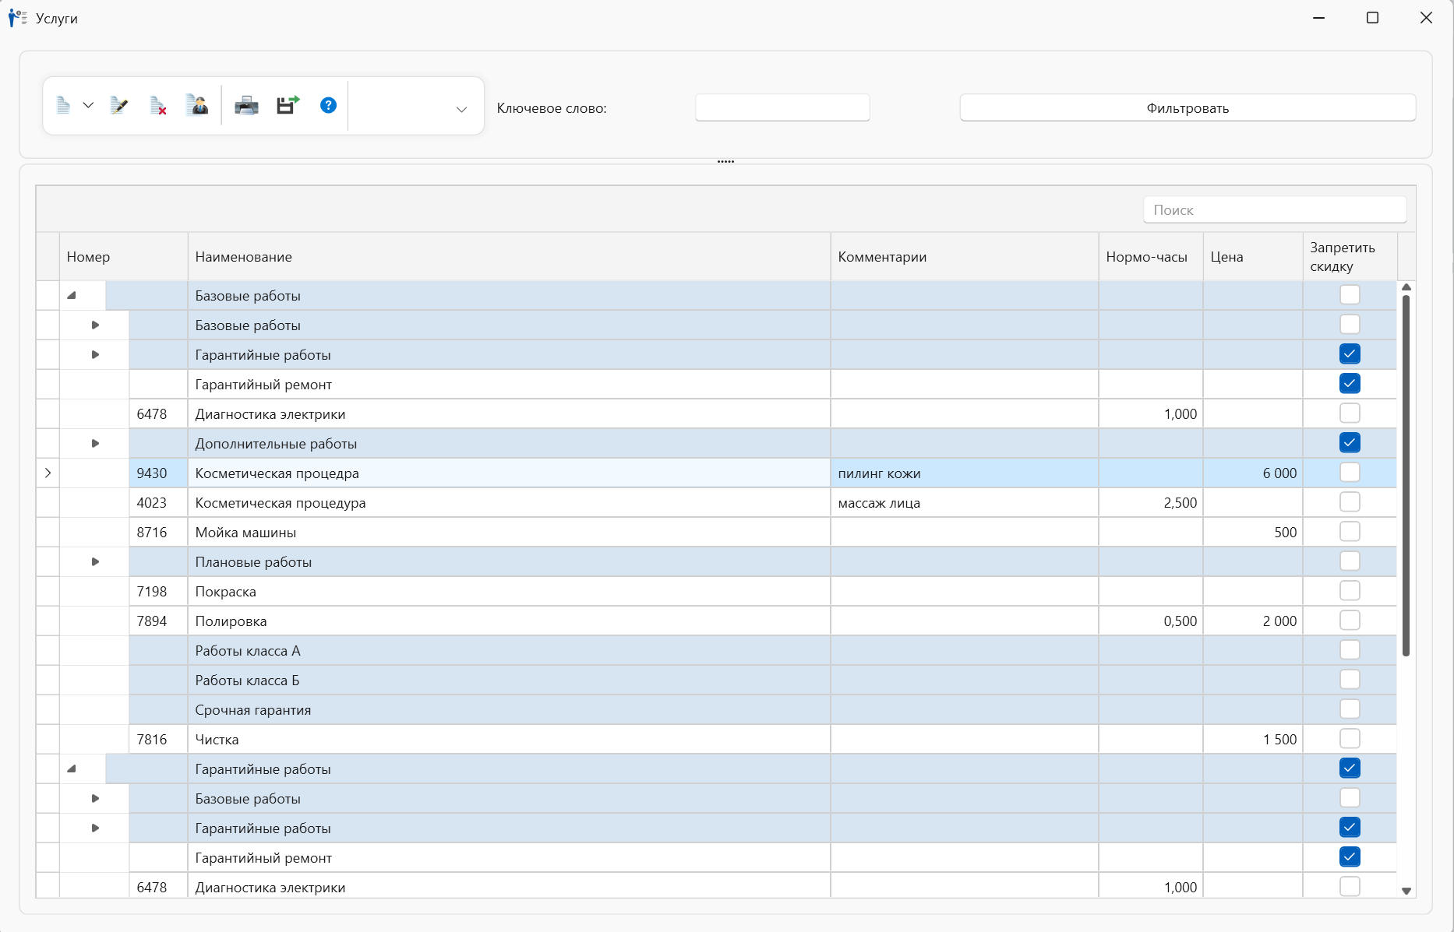
Task: Click the delete record icon
Action: point(158,105)
